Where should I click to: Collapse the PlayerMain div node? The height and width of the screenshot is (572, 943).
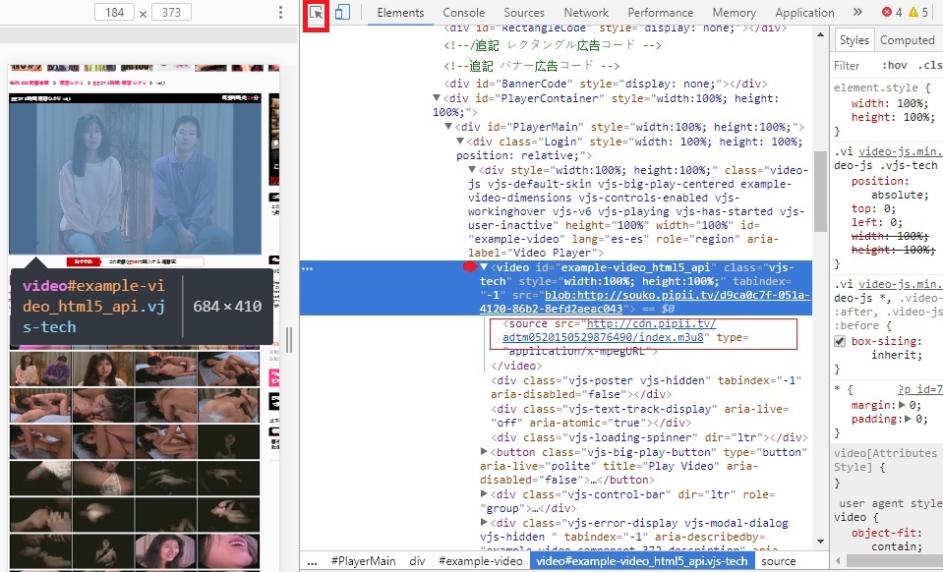point(448,126)
